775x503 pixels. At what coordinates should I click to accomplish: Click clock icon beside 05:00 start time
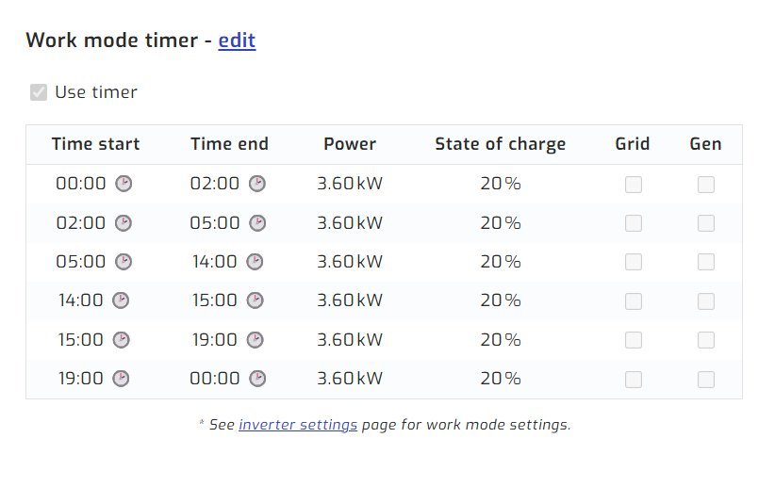[x=124, y=262]
